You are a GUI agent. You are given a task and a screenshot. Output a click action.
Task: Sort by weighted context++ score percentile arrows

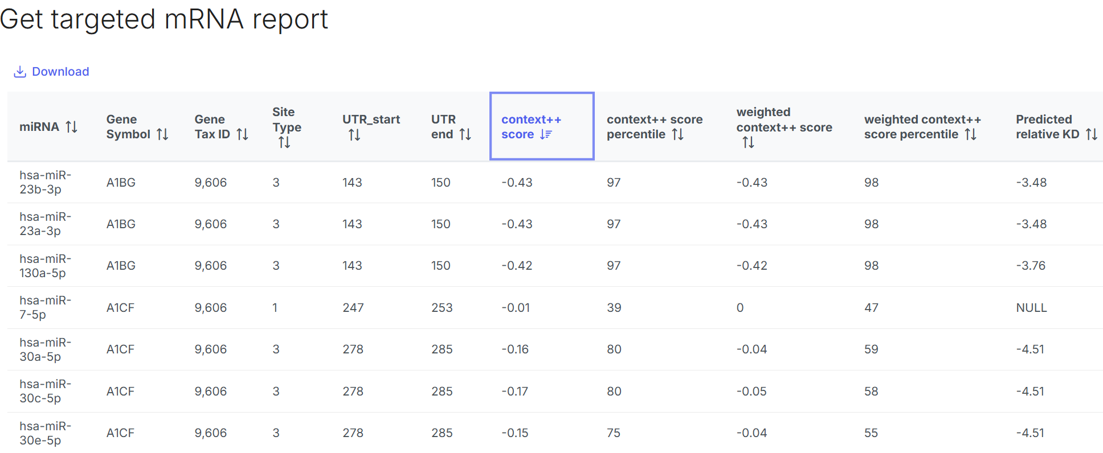click(x=970, y=134)
